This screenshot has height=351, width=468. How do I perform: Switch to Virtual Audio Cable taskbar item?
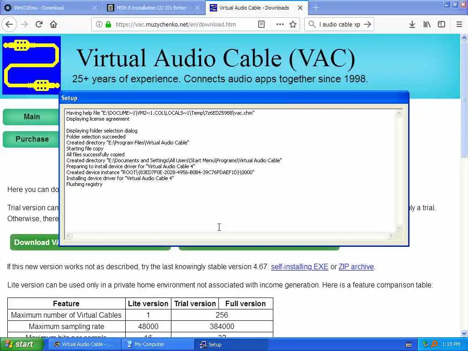coord(85,345)
